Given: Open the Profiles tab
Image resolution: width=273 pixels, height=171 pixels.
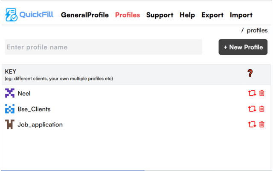Looking at the screenshot, I should 128,15.
